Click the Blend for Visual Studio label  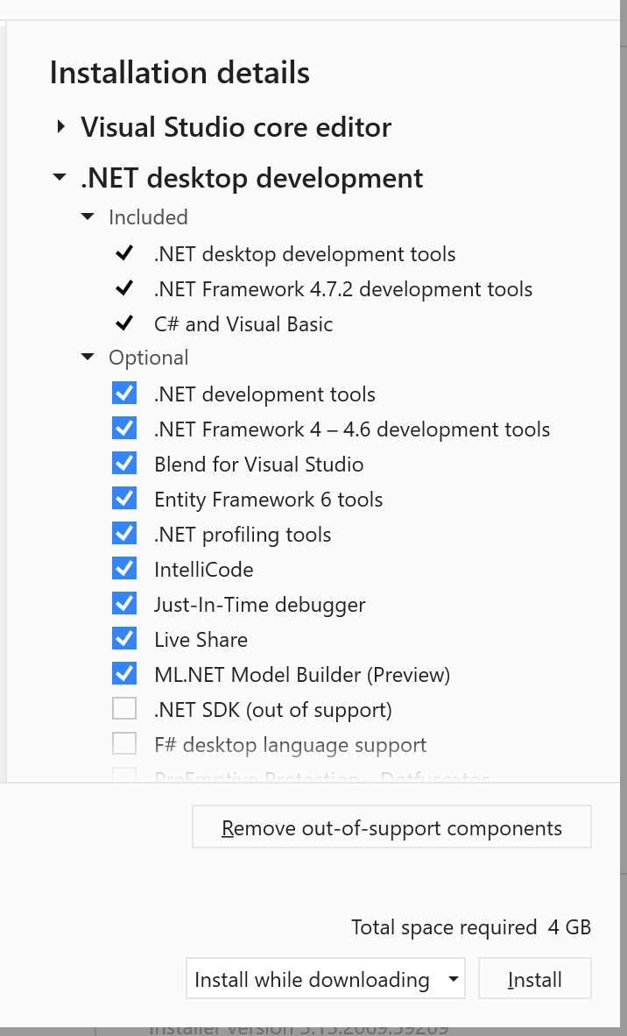pos(258,465)
